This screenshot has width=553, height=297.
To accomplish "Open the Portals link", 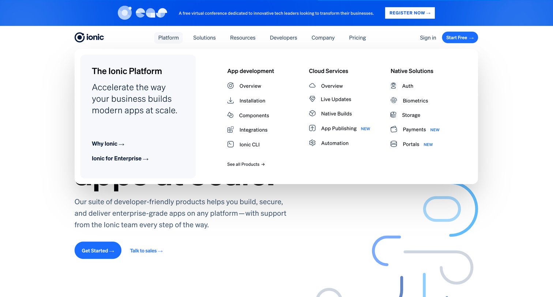I will 411,144.
